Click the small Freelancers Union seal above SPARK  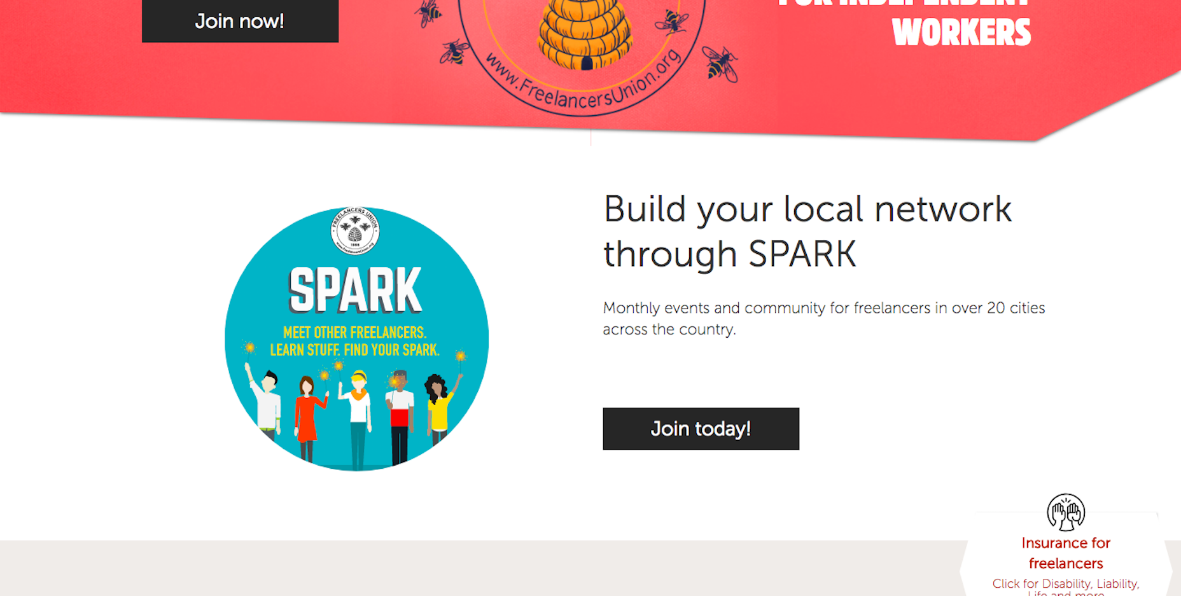pyautogui.click(x=355, y=231)
